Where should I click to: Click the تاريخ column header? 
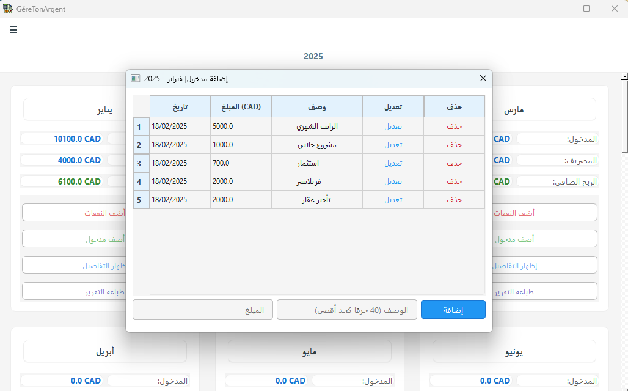click(180, 106)
